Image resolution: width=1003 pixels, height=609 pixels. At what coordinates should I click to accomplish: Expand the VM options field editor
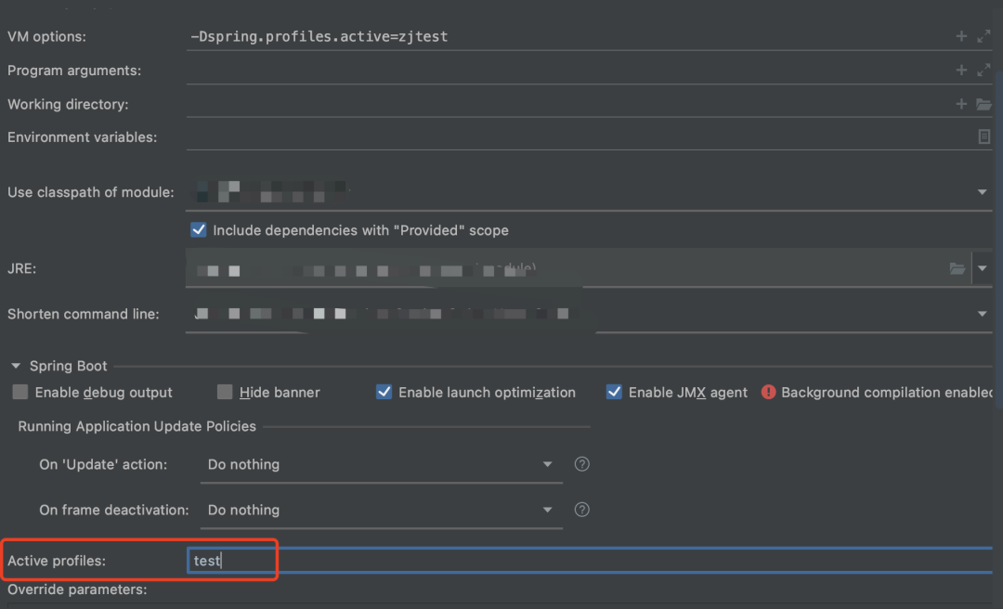(983, 36)
